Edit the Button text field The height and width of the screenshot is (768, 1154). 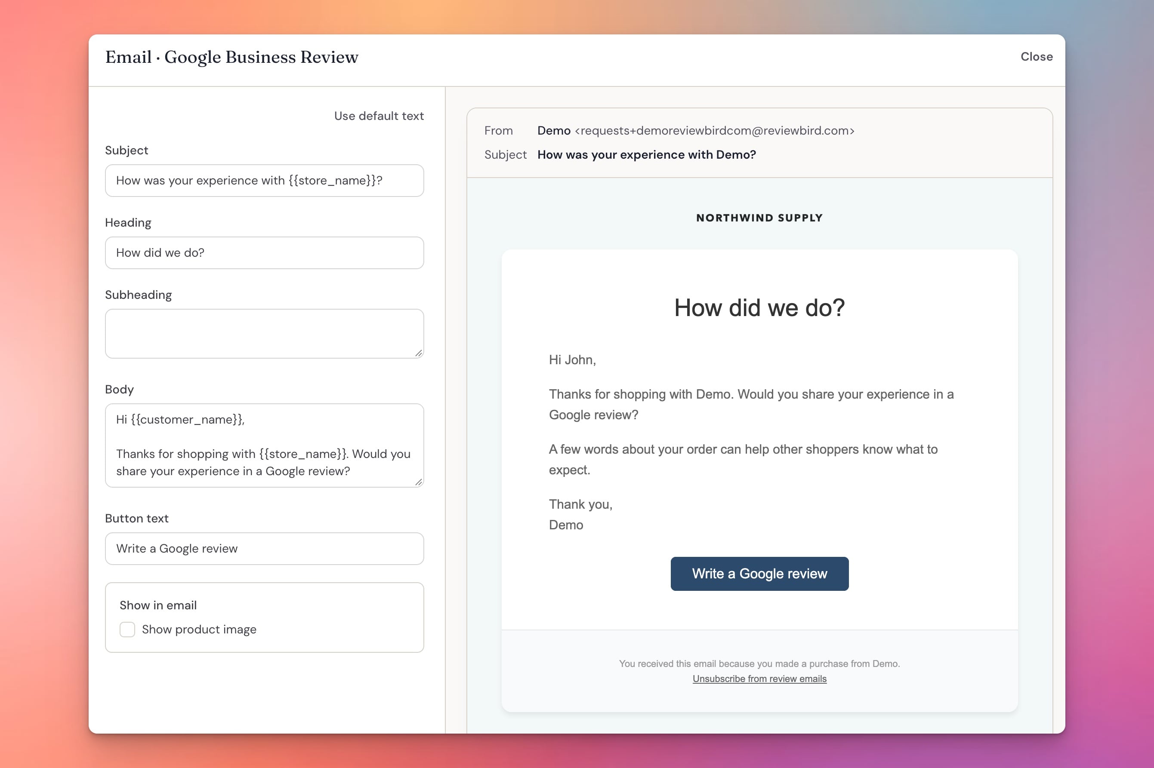(x=265, y=549)
